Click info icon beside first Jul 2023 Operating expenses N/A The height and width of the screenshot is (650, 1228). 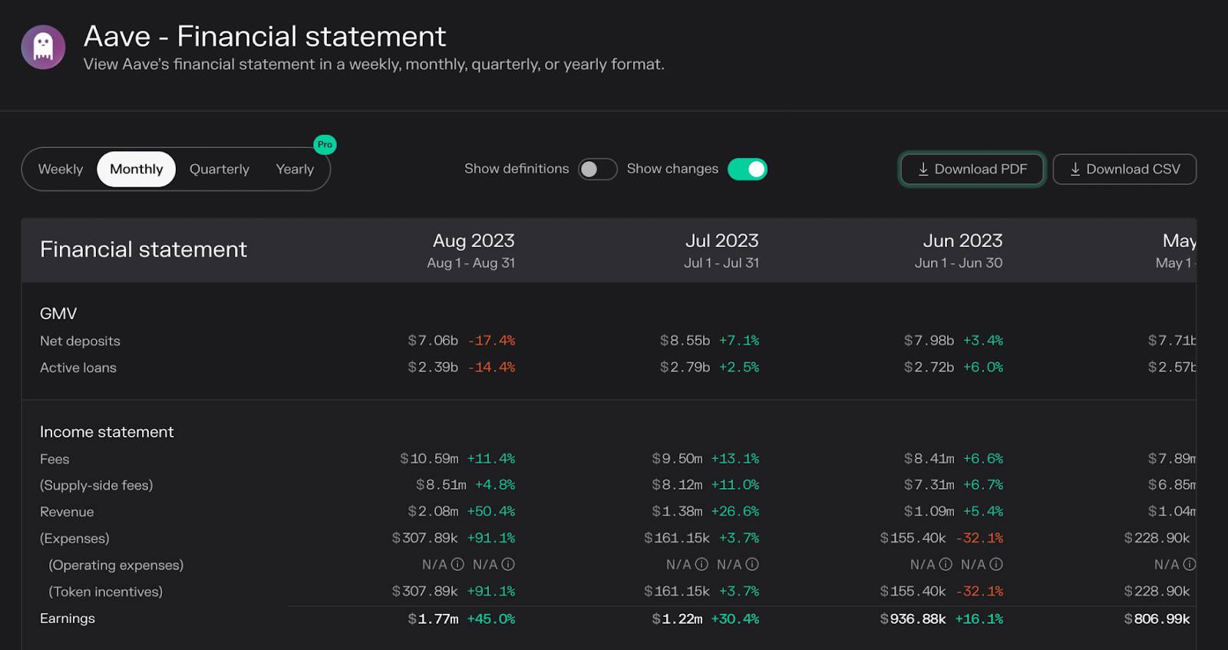click(701, 564)
